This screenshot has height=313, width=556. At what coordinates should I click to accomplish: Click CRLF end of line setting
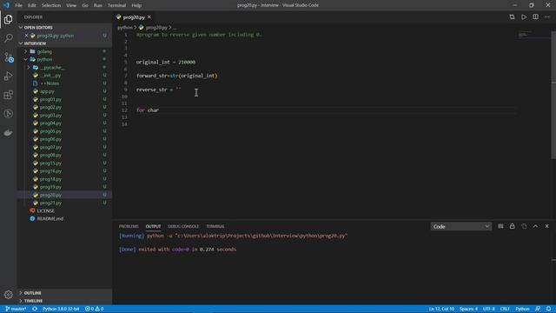click(x=505, y=310)
